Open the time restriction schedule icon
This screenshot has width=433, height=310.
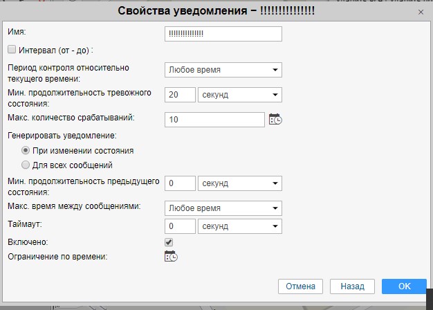[170, 257]
